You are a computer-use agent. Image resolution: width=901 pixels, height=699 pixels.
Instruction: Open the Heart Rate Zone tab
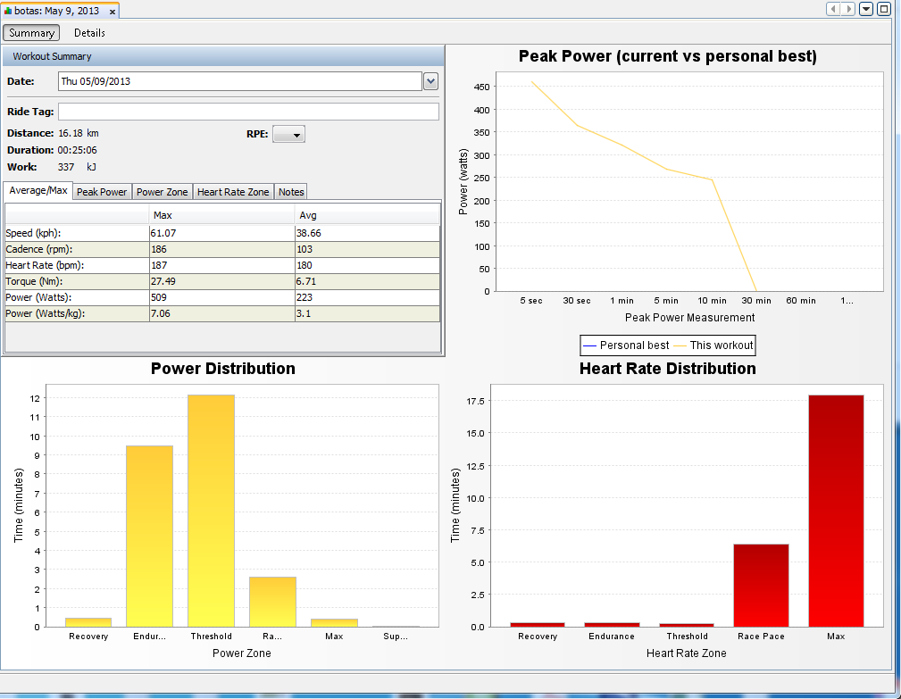click(233, 192)
